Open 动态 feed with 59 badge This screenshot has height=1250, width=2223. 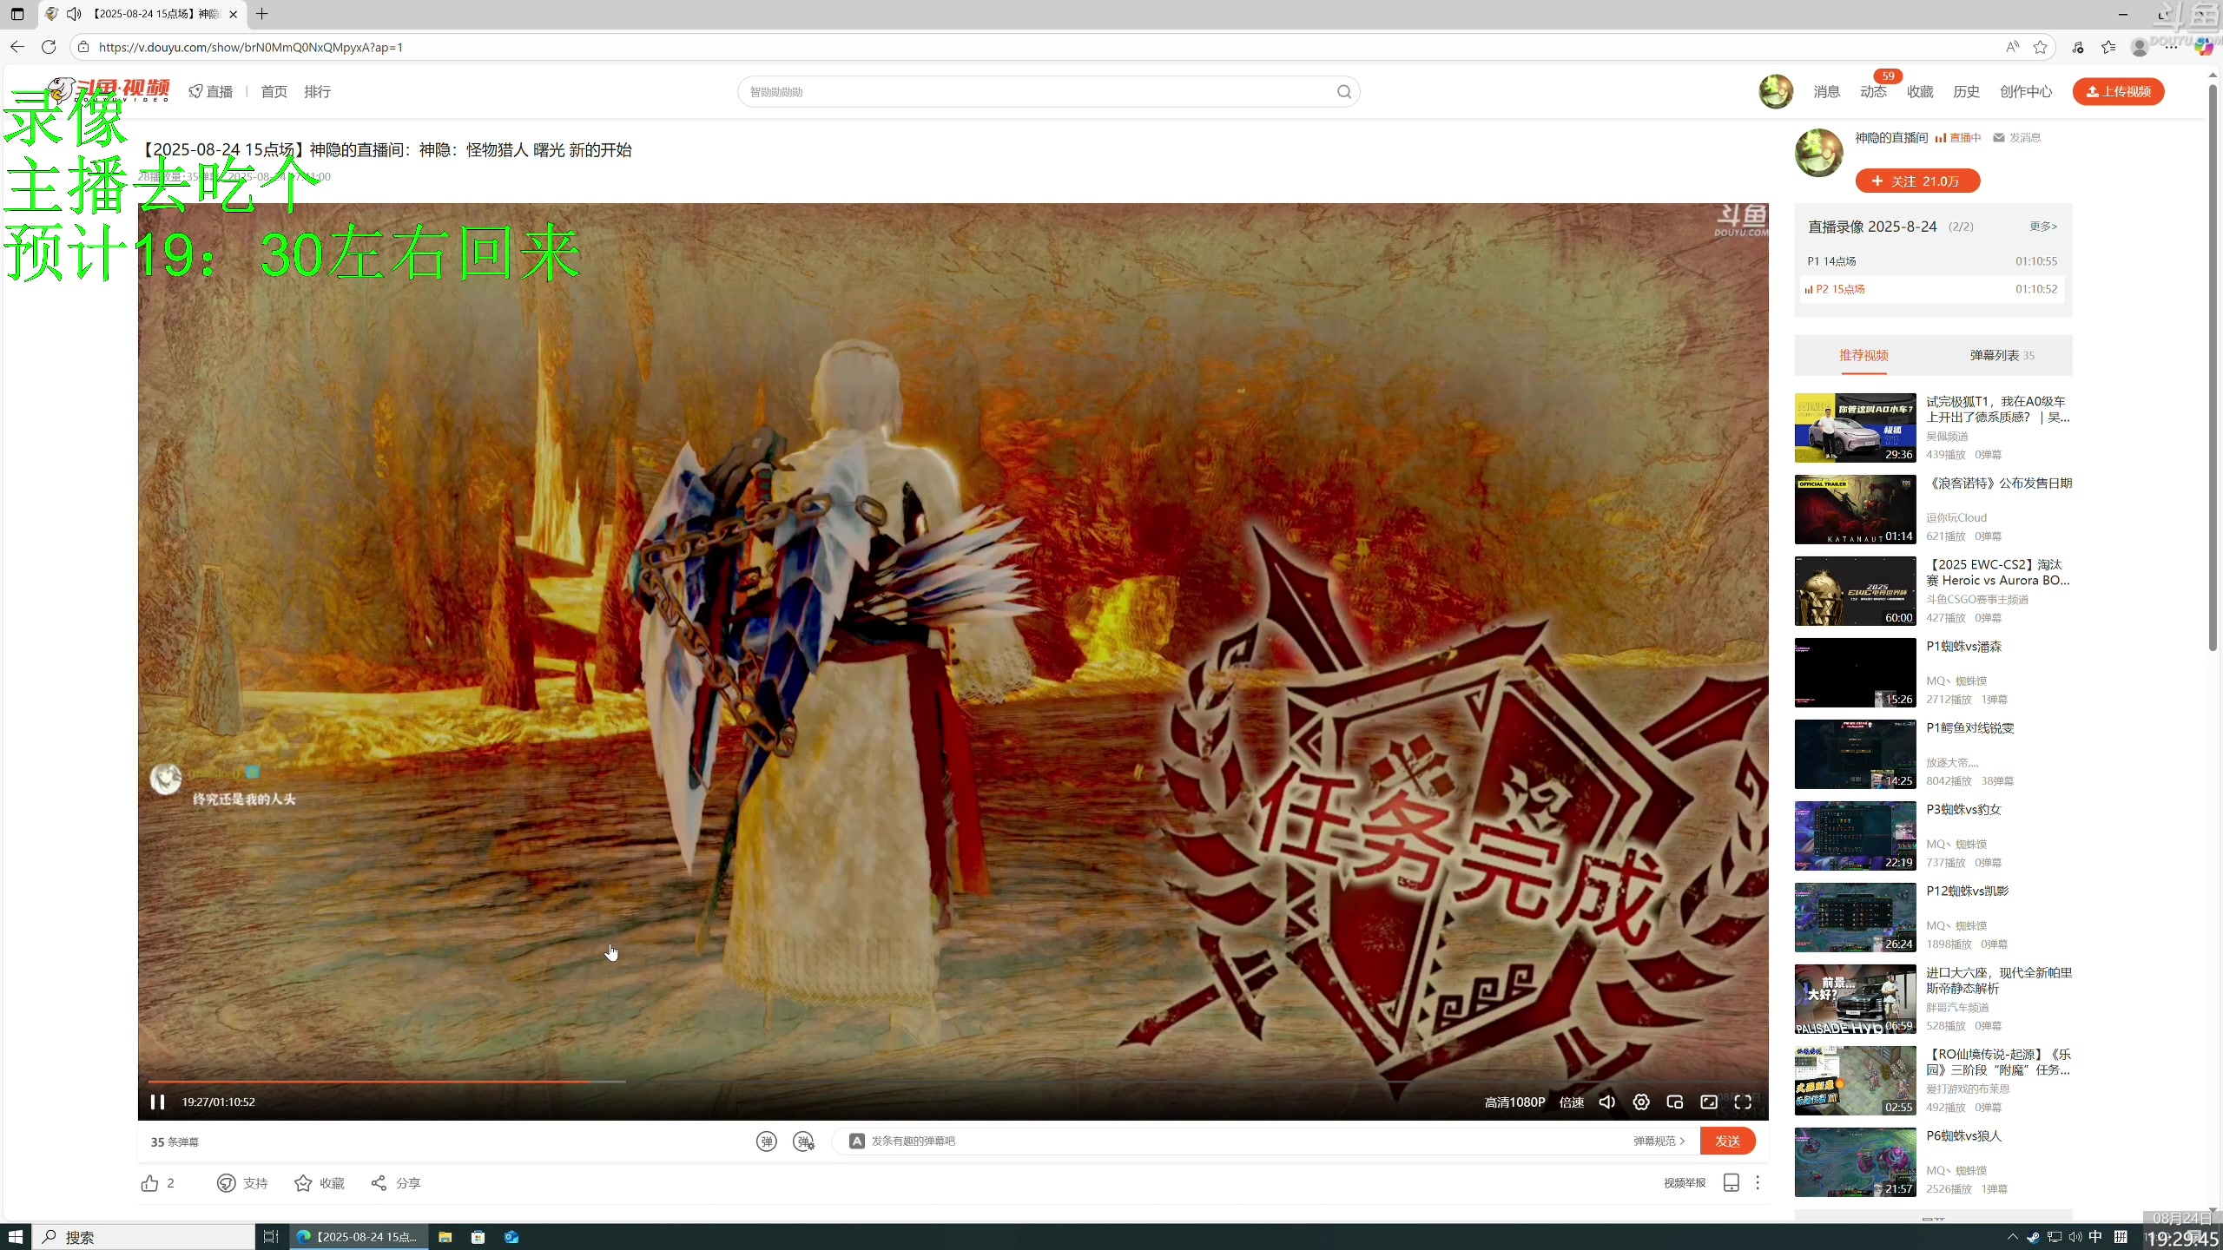click(1873, 91)
